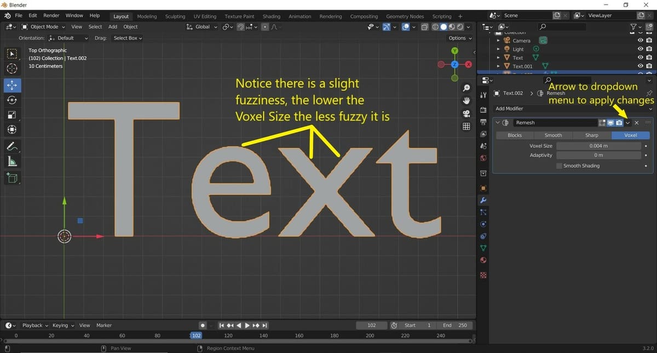
Task: Open the Object Constraints properties tab
Action: [483, 237]
